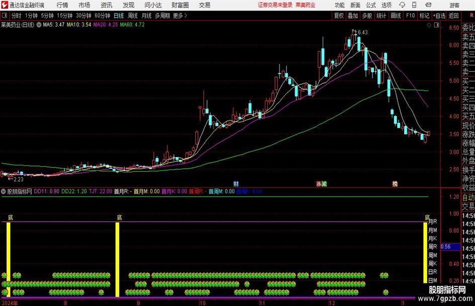The image size is (475, 306).
Task: Click the DD11: 0.90 indicator value
Action: [47, 191]
